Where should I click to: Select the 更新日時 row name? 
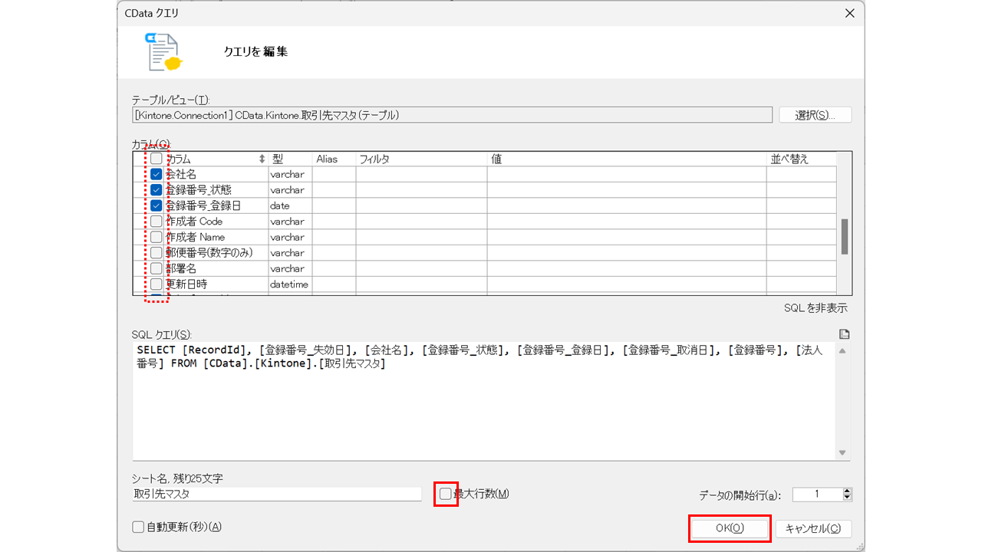[x=187, y=284]
